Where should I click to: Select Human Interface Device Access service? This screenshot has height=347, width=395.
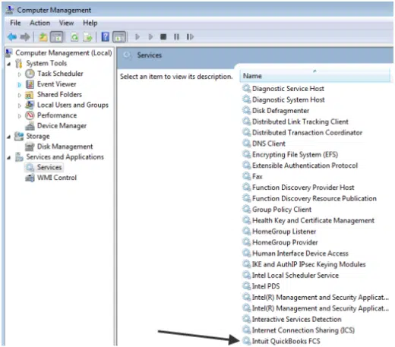[300, 254]
